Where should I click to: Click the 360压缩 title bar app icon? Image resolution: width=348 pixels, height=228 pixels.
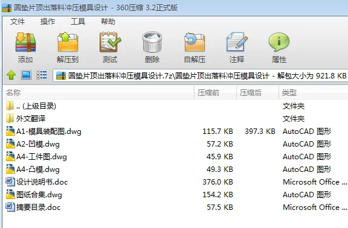(7, 7)
